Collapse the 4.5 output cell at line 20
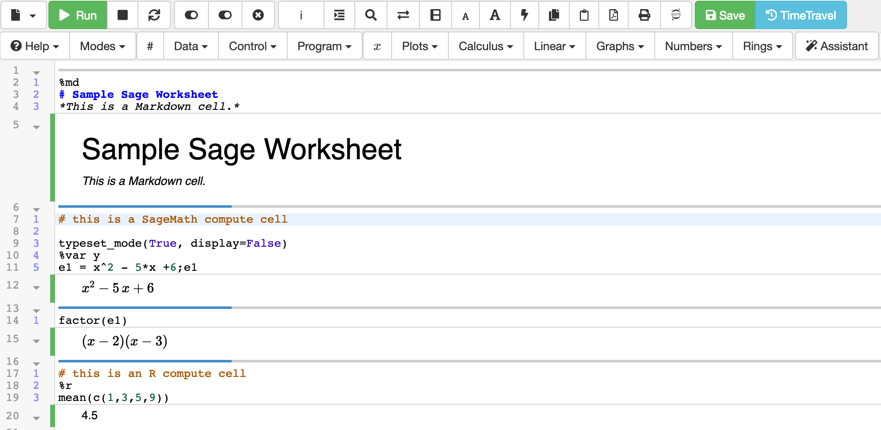 click(36, 418)
